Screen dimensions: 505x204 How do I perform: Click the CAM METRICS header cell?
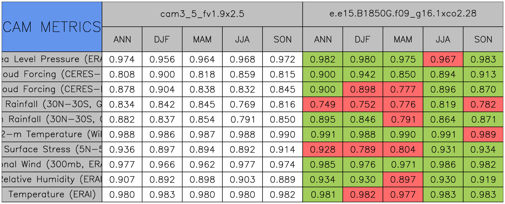(52, 27)
